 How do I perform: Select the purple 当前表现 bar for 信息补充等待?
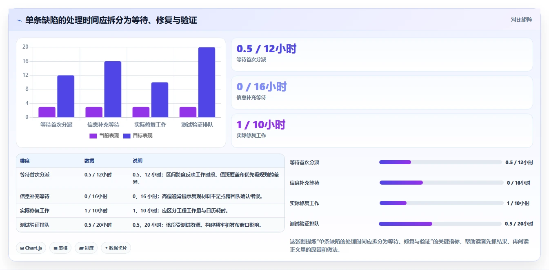tap(94, 112)
